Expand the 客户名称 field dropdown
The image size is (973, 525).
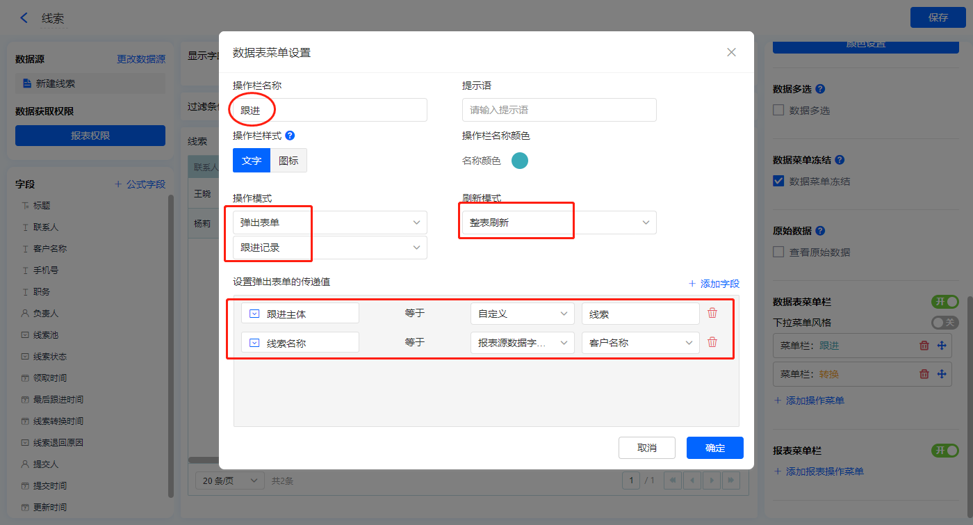pos(640,343)
